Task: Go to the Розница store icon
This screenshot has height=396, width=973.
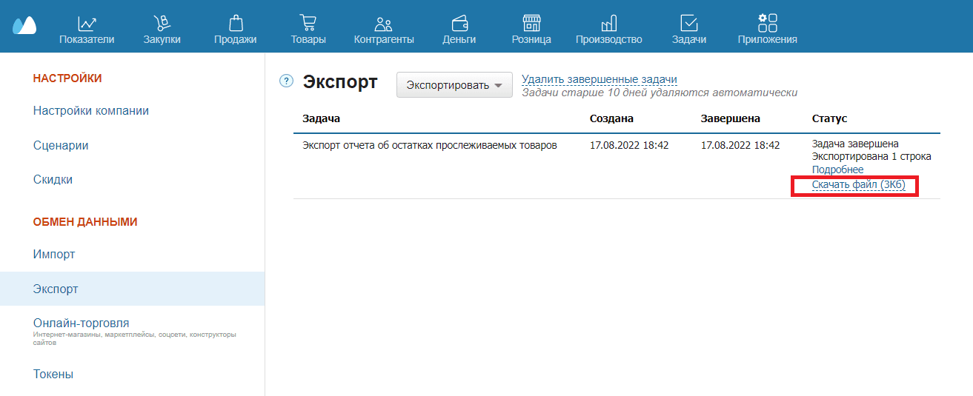Action: pyautogui.click(x=531, y=24)
